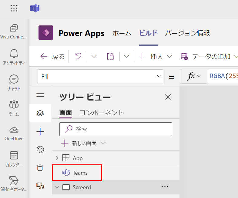Open the app launcher waffle grid
The image size is (238, 198).
14,8
